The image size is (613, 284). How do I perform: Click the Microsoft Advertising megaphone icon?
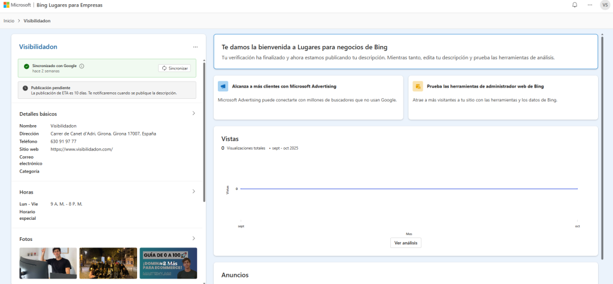[223, 86]
